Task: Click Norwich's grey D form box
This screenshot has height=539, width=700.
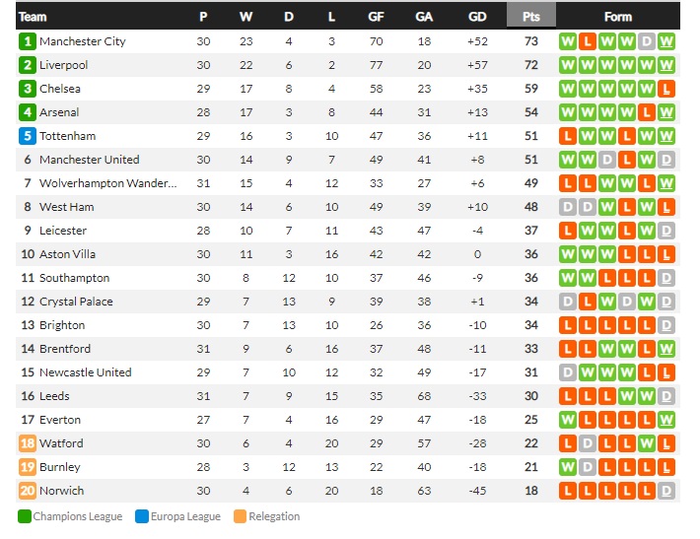Action: [666, 491]
